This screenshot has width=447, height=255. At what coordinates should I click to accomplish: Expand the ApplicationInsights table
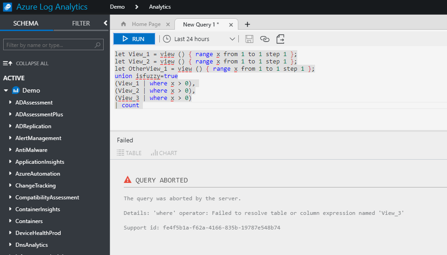coord(10,161)
